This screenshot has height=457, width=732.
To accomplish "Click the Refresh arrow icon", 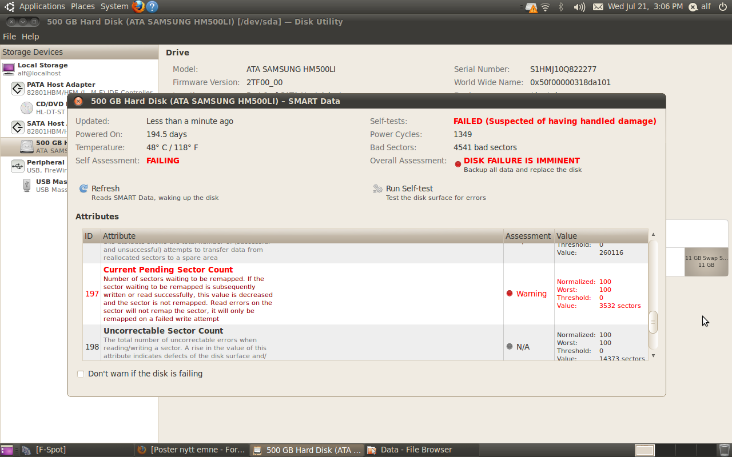I will coord(83,189).
